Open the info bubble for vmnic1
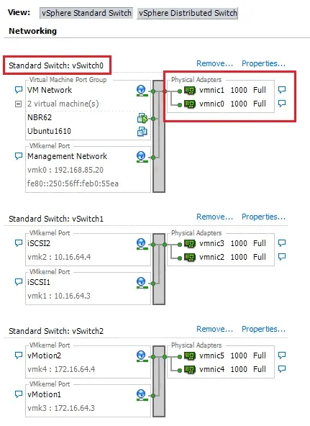 click(282, 90)
